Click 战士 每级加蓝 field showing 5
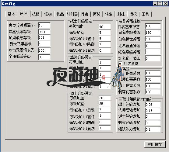The width and height of the screenshot is (169, 152). tap(105, 33)
